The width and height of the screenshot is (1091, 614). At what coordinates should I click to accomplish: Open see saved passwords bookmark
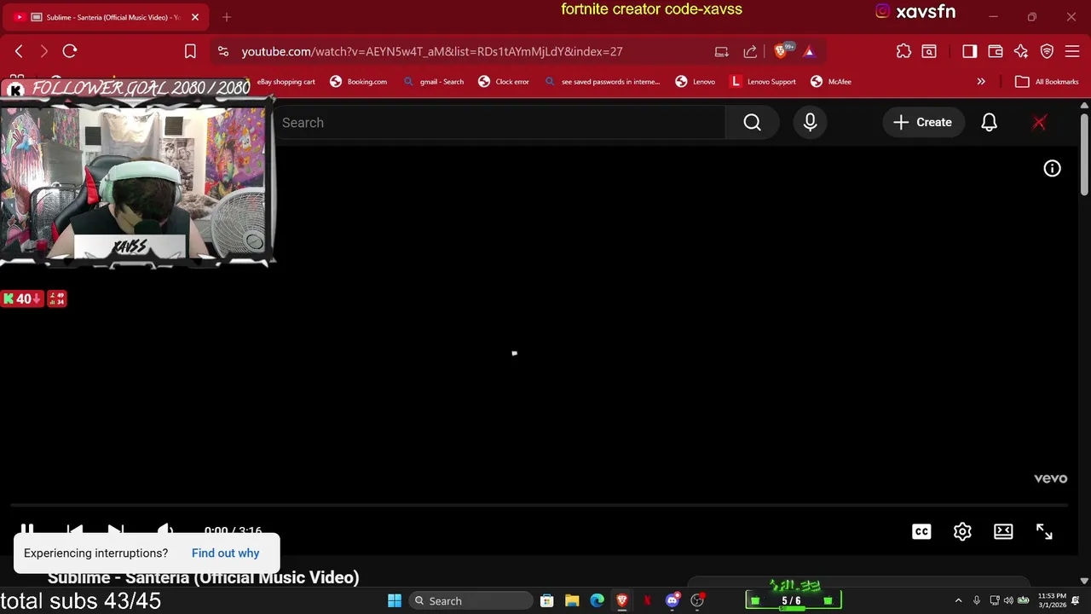(603, 82)
